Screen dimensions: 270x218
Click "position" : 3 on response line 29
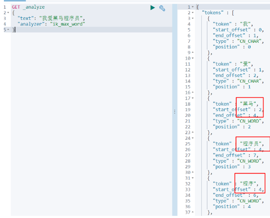[232, 167]
